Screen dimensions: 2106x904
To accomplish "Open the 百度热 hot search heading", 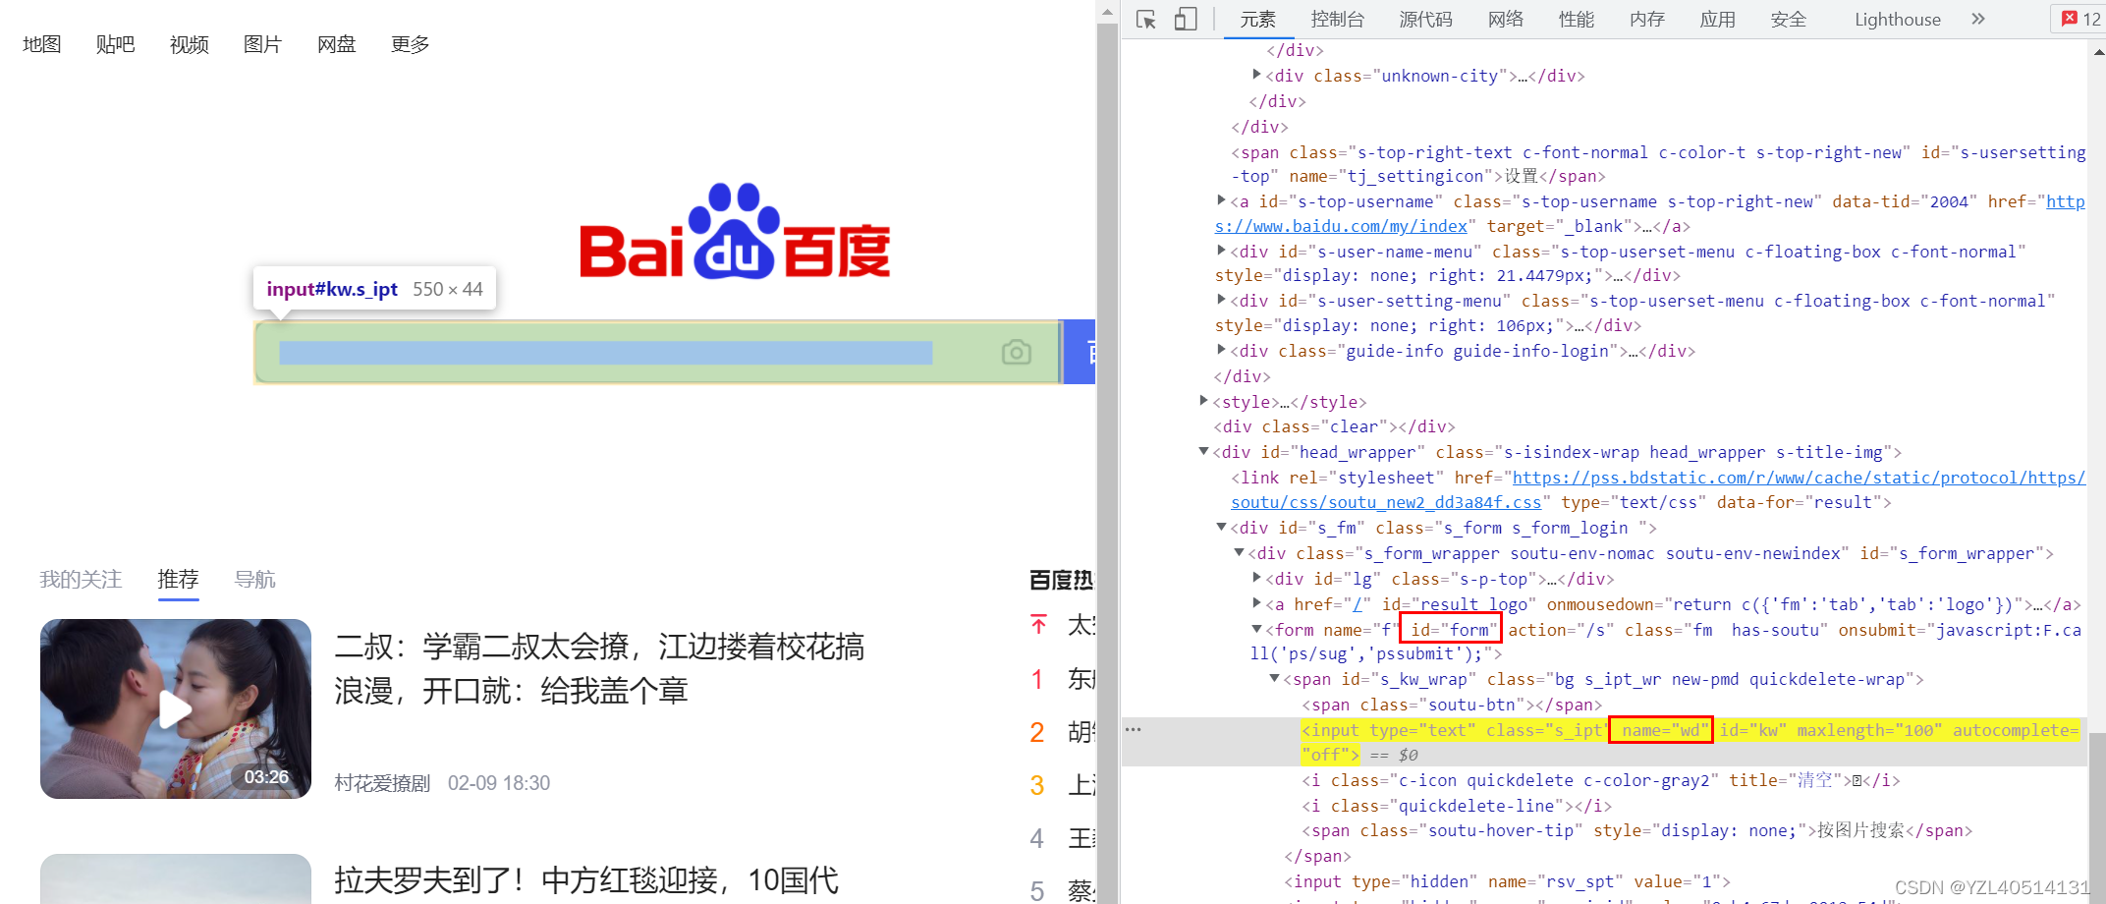I will point(1061,580).
